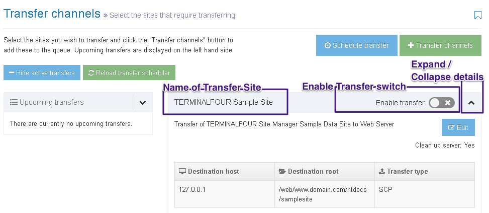This screenshot has width=489, height=213.
Task: Click the refresh icon on Reload transfer scheduler
Action: tap(91, 73)
